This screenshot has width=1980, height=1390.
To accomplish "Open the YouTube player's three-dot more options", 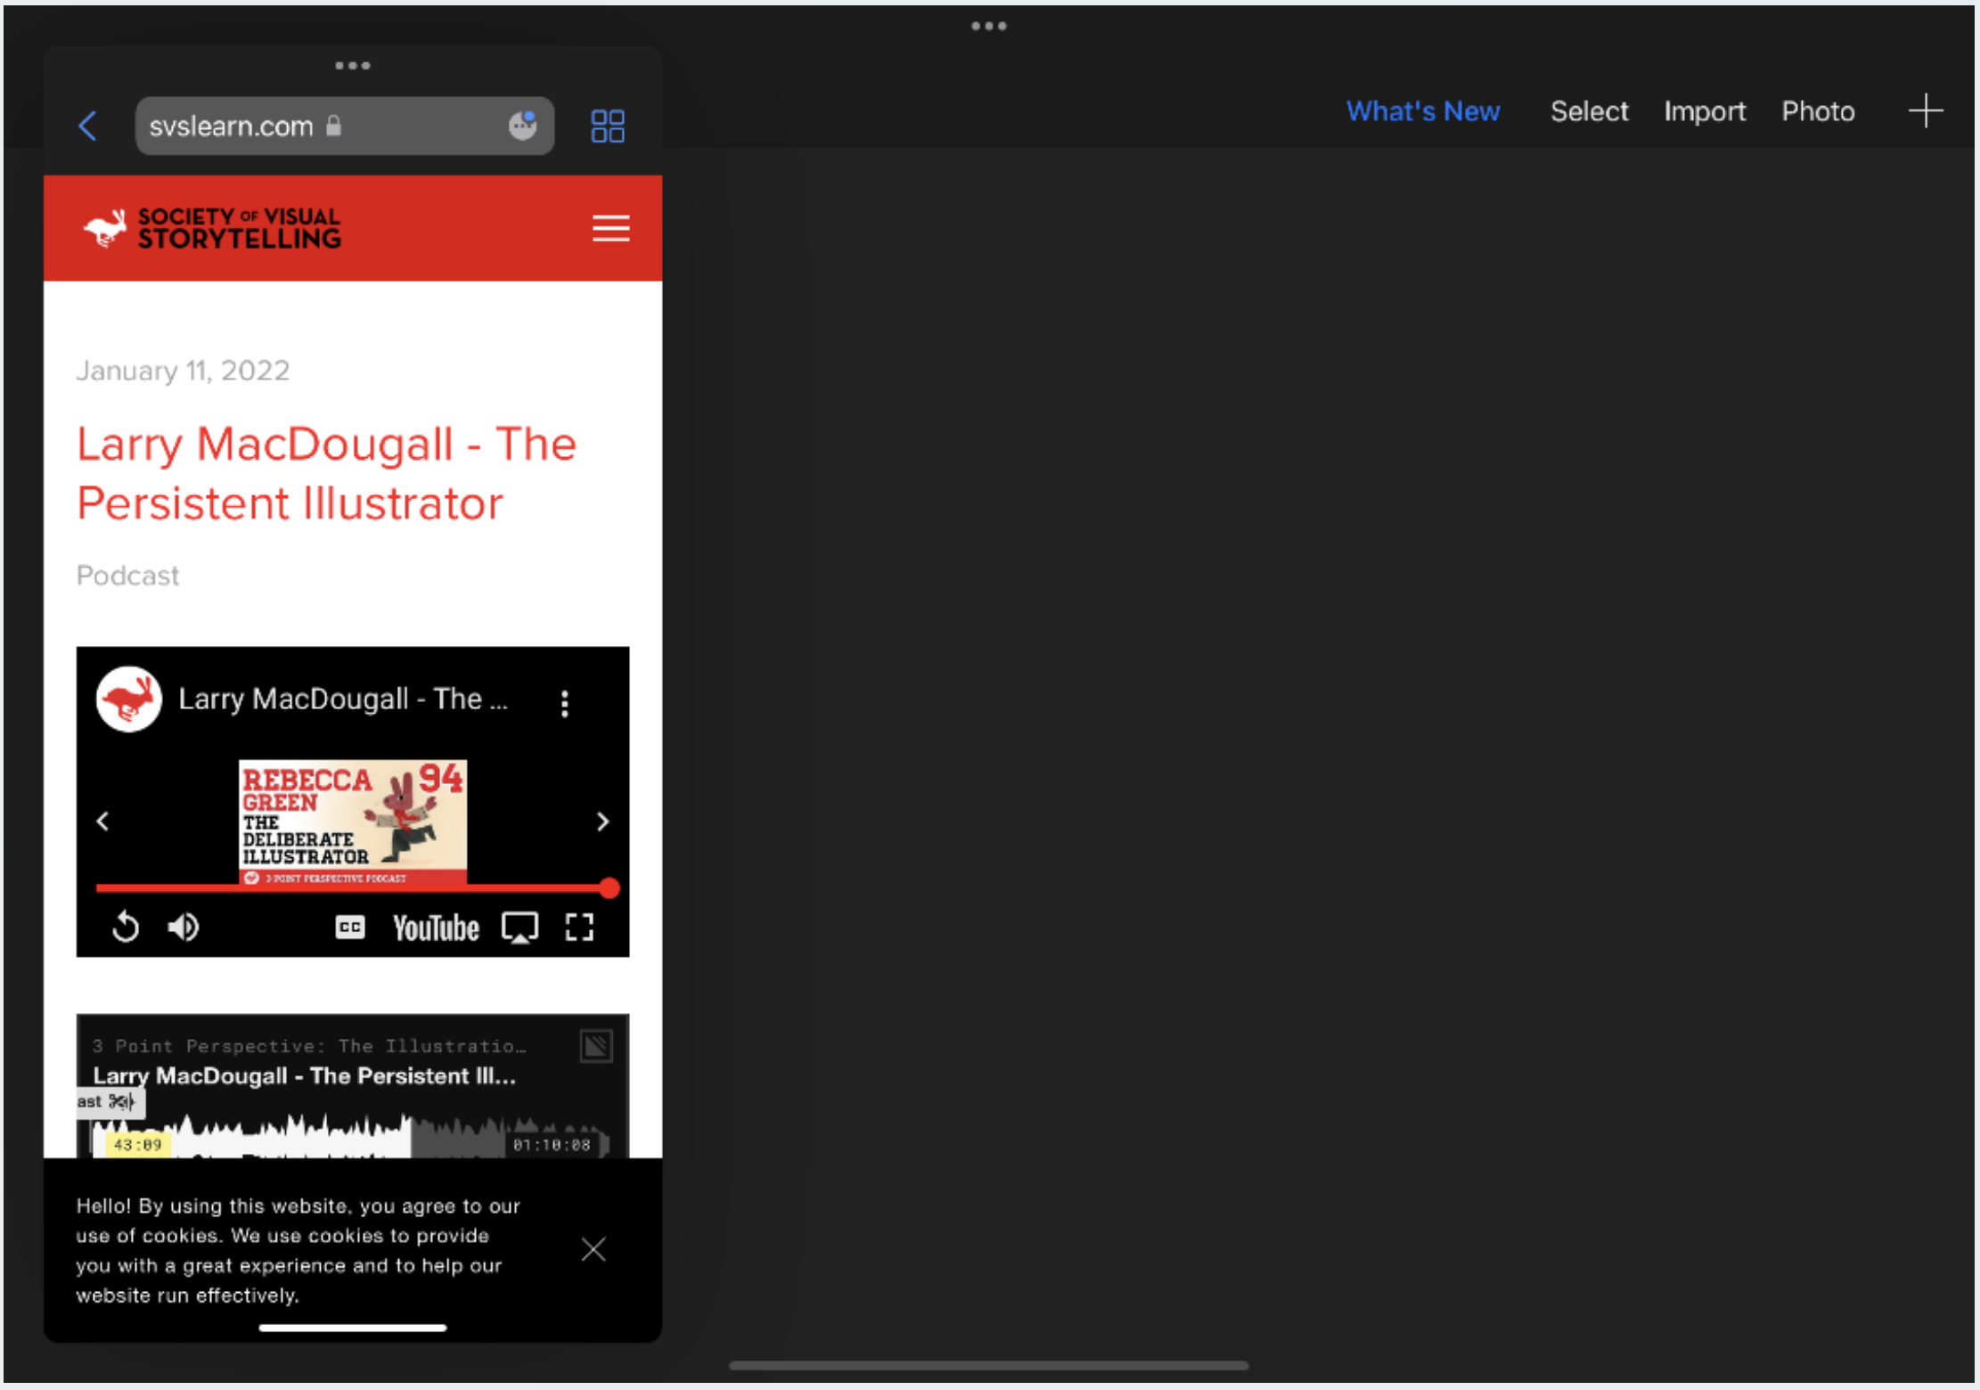I will (564, 703).
